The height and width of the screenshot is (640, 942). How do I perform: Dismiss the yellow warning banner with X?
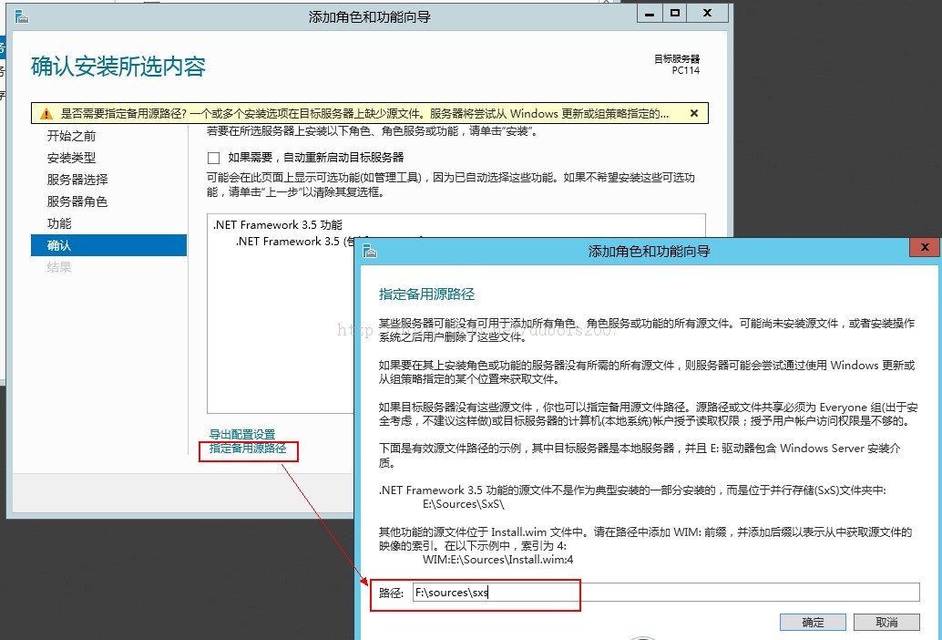point(694,114)
